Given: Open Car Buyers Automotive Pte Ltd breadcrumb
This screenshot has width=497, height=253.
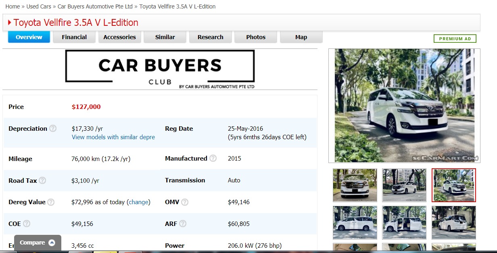Looking at the screenshot, I should tap(95, 6).
